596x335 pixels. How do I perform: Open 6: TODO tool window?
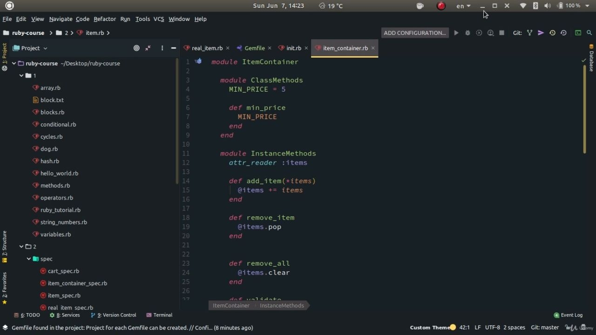coord(27,315)
